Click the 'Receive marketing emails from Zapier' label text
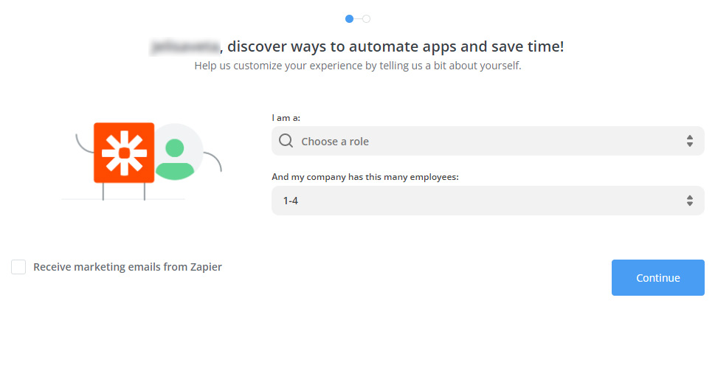Screen dimensions: 715x382 tap(128, 267)
